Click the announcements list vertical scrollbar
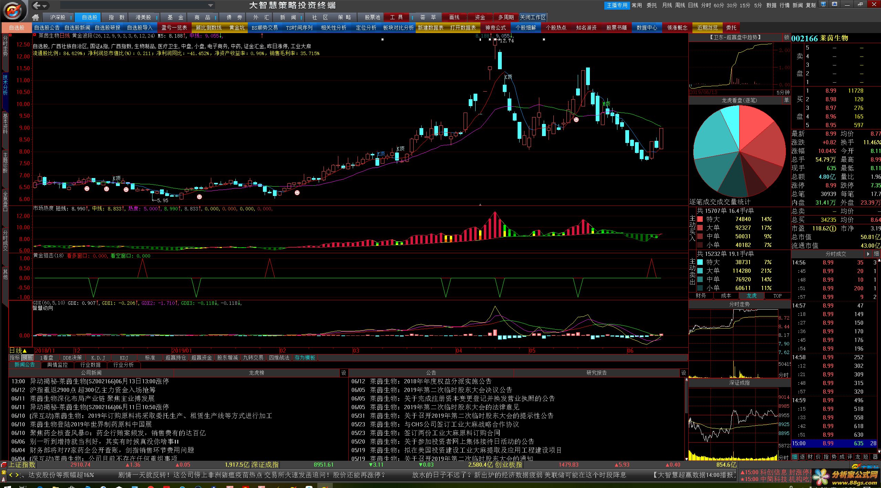 pos(687,419)
